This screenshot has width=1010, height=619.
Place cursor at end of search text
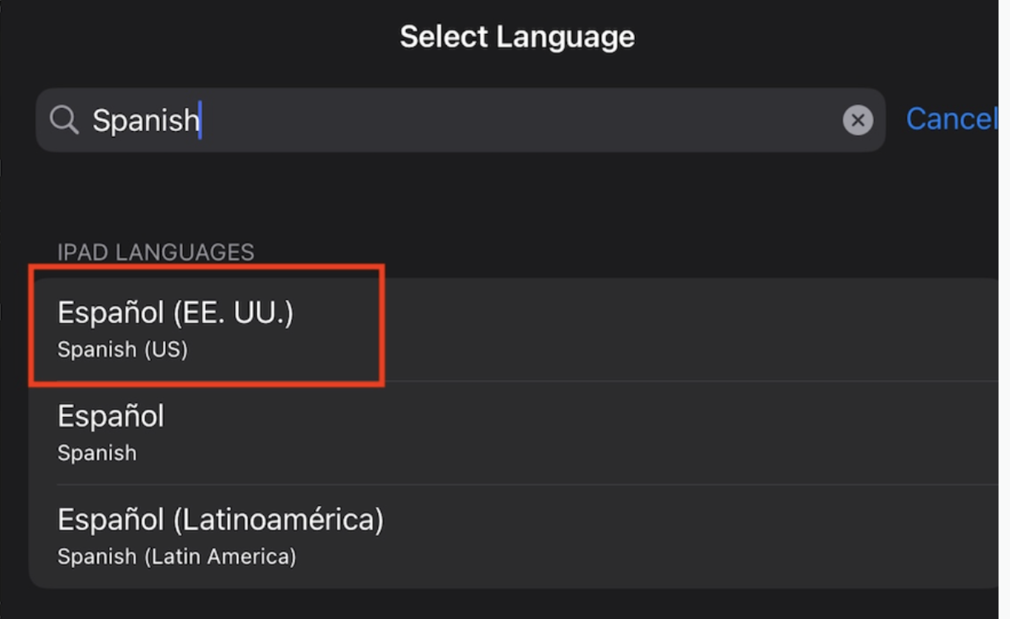[x=200, y=120]
